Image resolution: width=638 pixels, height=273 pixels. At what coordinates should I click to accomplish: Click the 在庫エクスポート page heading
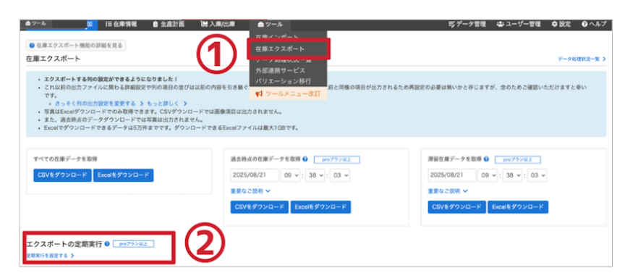pos(53,59)
